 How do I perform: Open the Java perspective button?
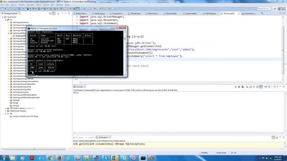tap(282, 9)
